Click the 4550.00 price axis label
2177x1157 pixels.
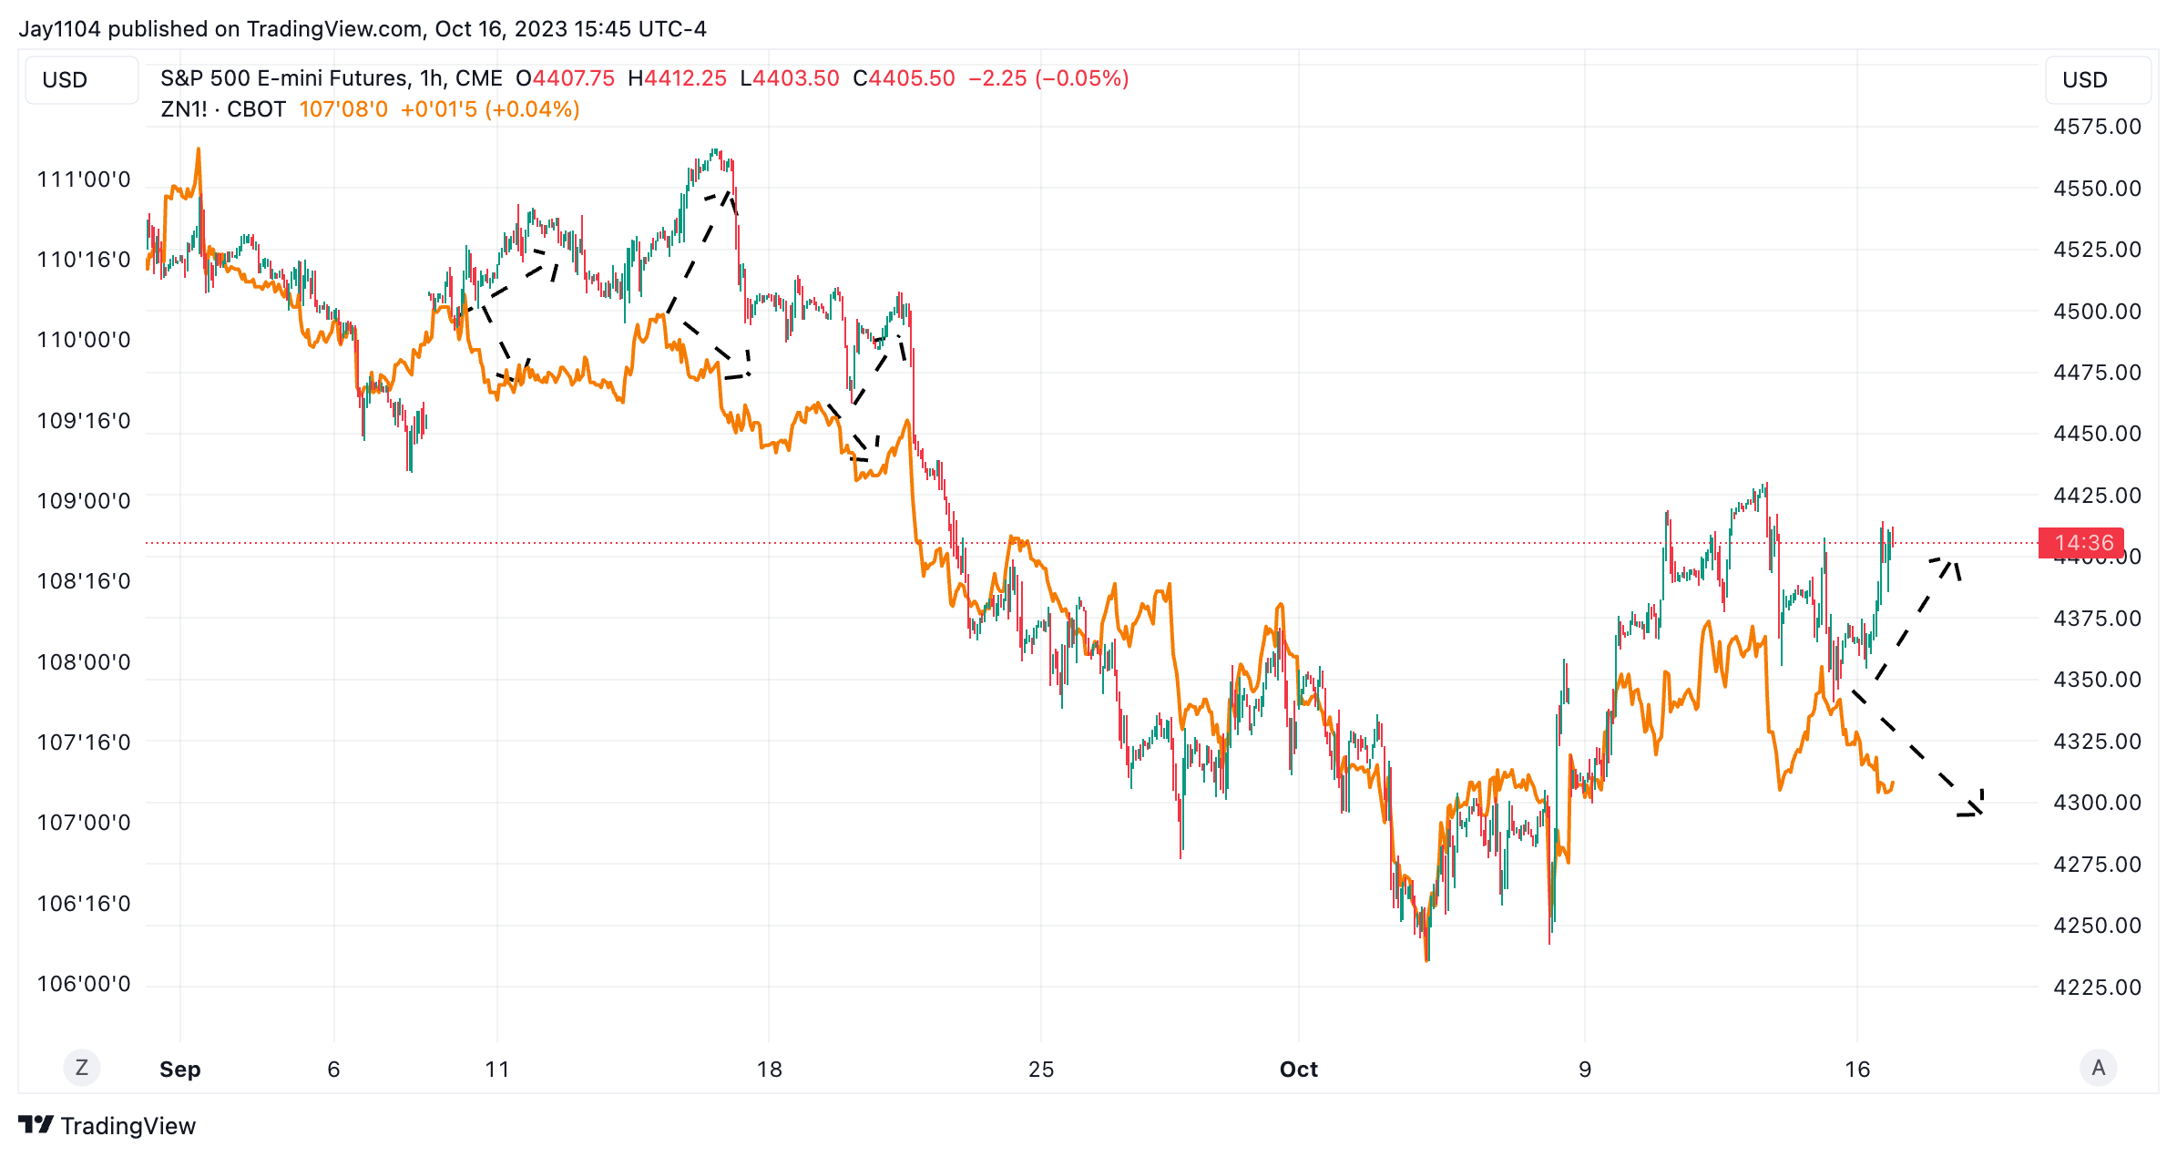[x=2097, y=189]
